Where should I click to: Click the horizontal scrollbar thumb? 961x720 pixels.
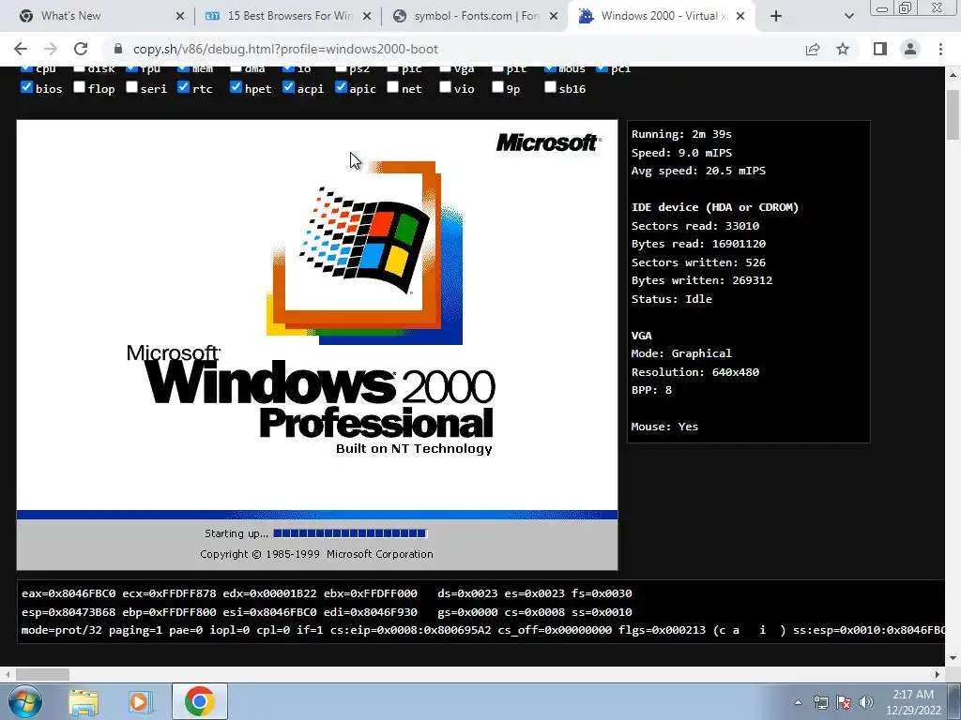(42, 674)
